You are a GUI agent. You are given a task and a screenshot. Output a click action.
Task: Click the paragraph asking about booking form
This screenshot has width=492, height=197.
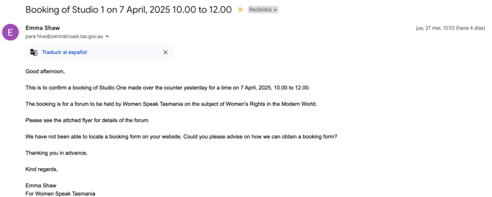[x=181, y=136]
